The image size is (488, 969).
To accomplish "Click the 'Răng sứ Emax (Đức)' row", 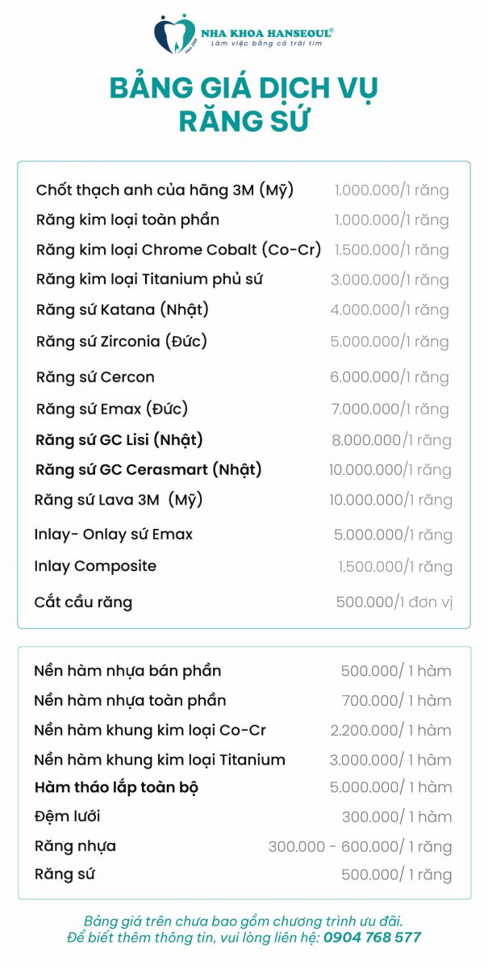I will [111, 409].
